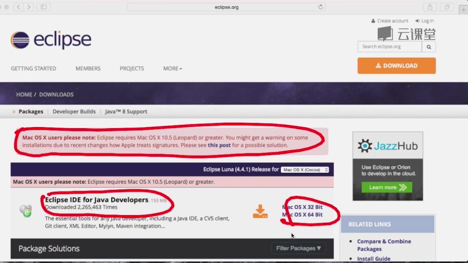Click the Log in link
The image size is (468, 263).
click(x=425, y=20)
